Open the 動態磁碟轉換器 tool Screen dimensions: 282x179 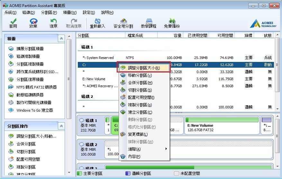pyautogui.click(x=26, y=95)
